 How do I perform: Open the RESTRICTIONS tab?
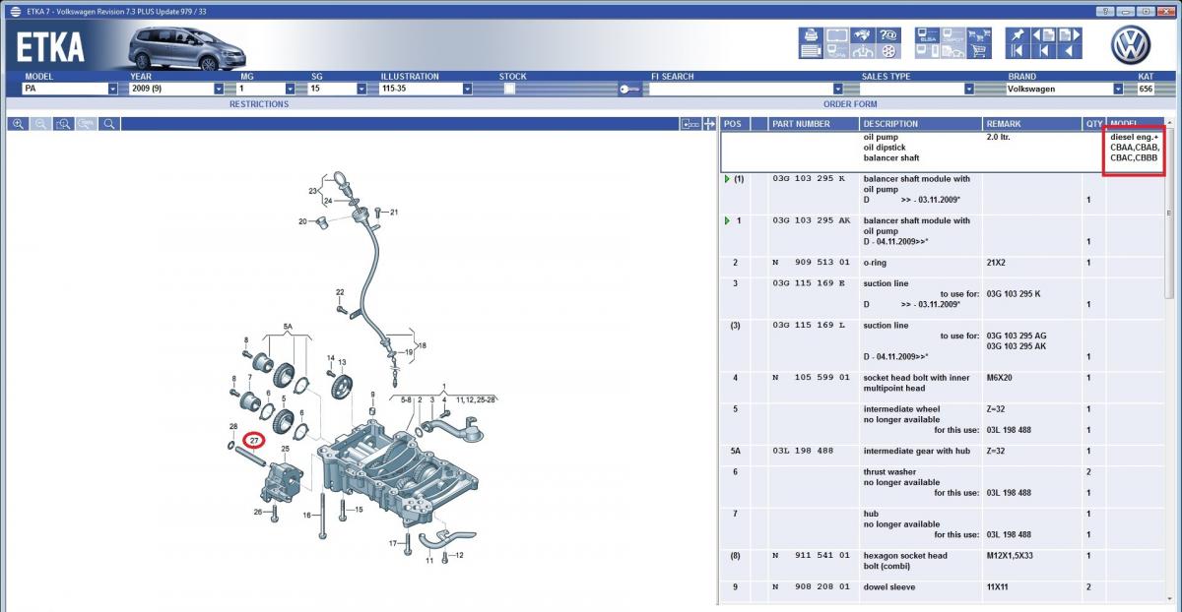pyautogui.click(x=259, y=103)
